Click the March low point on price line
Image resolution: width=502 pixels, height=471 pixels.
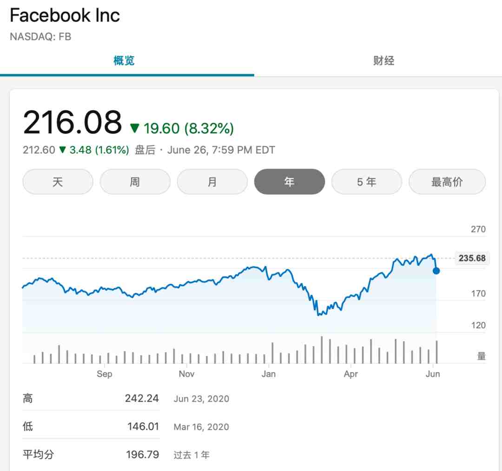click(x=318, y=315)
